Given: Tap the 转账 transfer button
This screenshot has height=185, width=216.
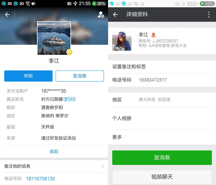Looking at the screenshot, I should pos(29,76).
